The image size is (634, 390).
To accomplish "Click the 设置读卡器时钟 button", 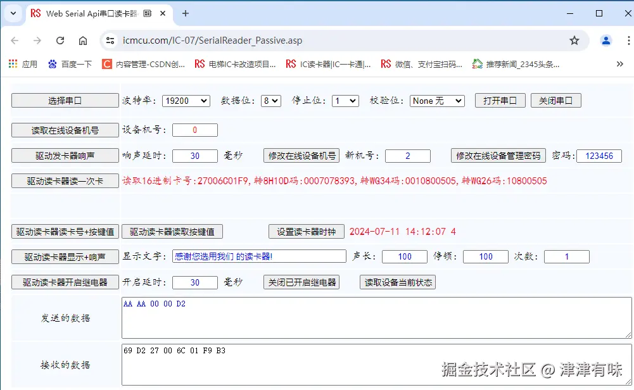I will 307,232.
